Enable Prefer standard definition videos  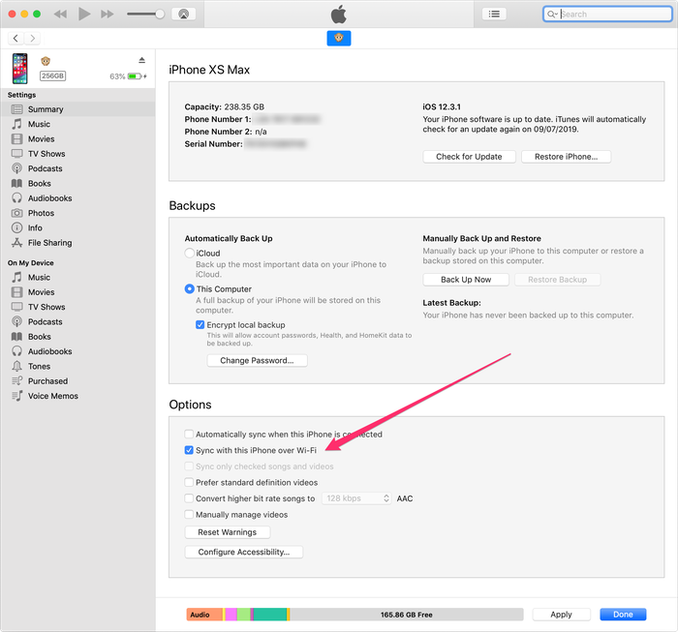click(x=189, y=482)
